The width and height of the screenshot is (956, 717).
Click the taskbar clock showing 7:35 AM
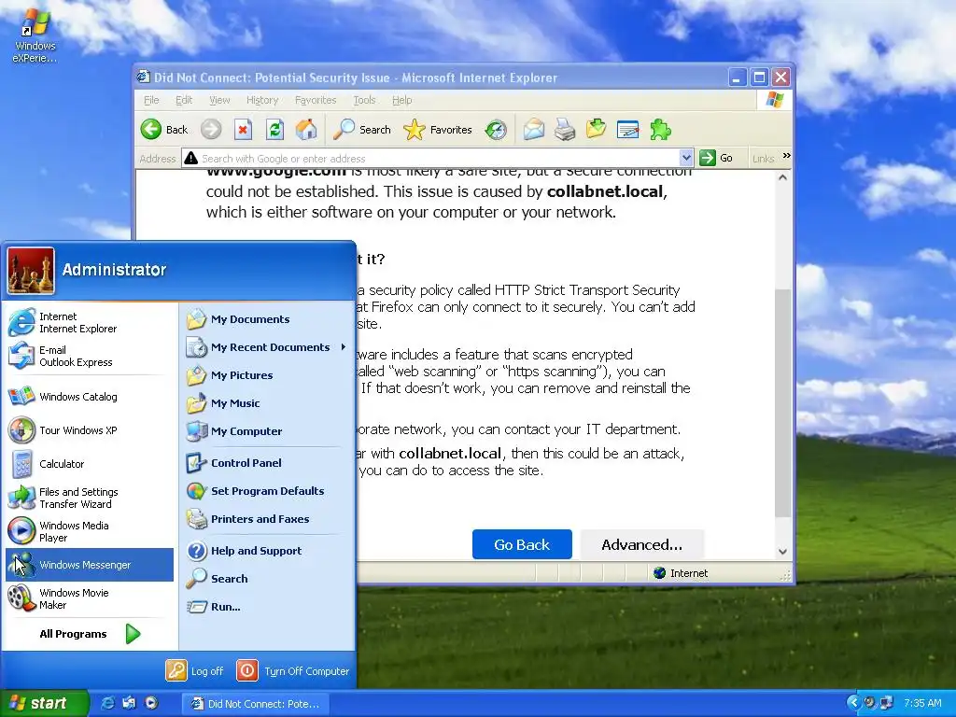click(x=922, y=703)
